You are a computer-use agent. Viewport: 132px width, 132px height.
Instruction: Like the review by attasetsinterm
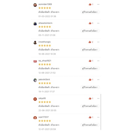(x=90, y=23)
